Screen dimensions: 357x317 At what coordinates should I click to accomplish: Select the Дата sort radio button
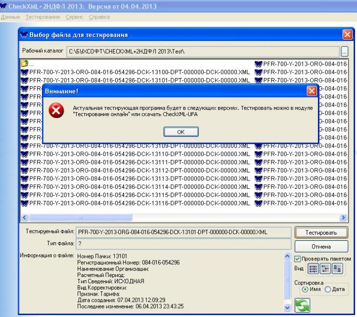328,289
